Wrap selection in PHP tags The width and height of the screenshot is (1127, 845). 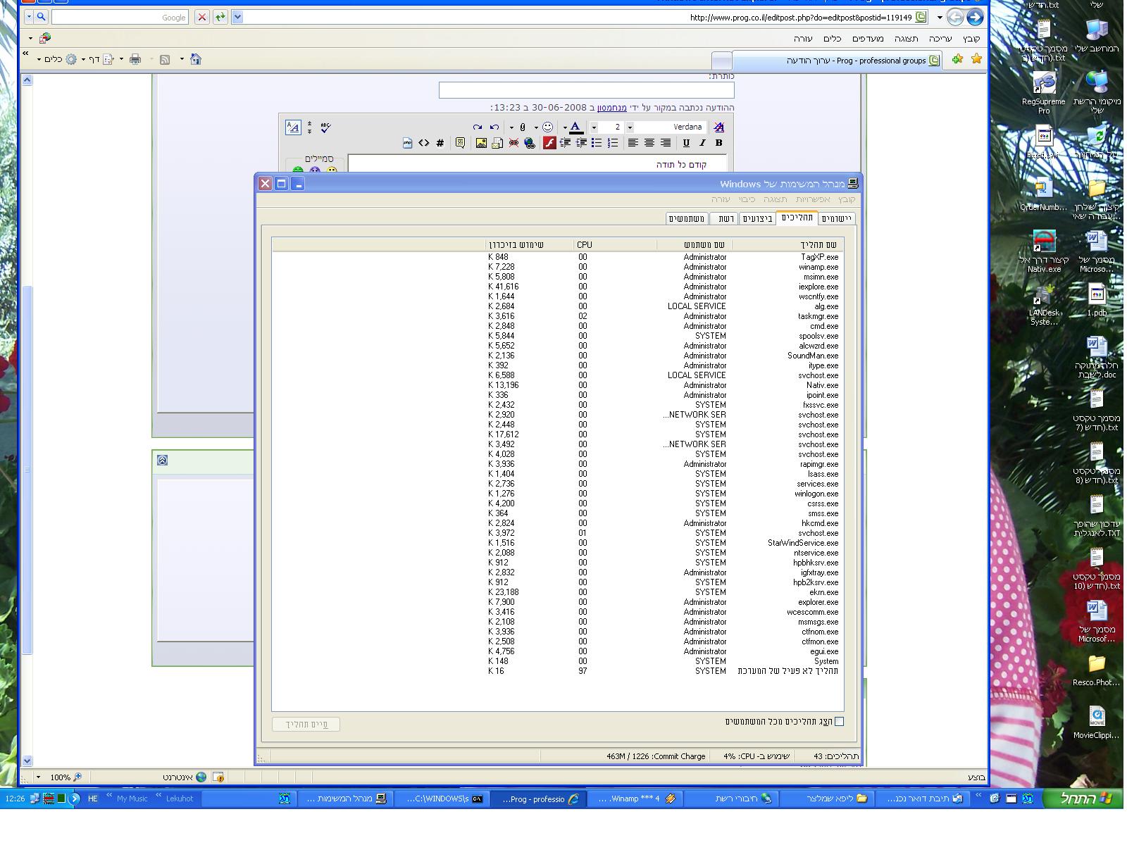pos(407,143)
